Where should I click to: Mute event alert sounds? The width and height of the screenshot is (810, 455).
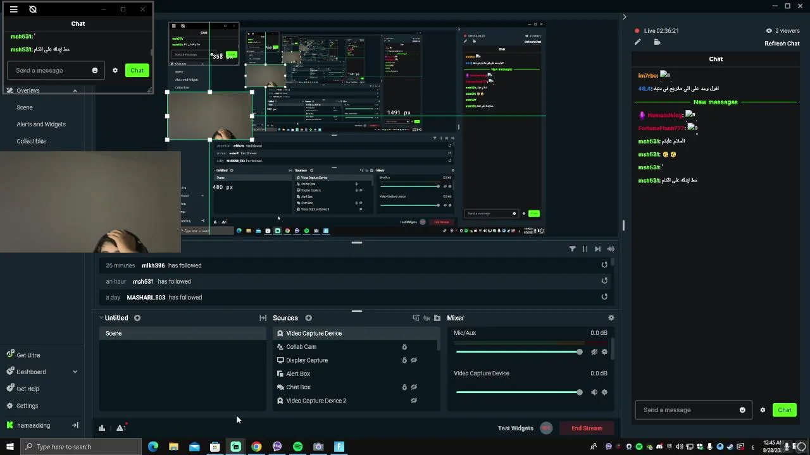tap(611, 249)
